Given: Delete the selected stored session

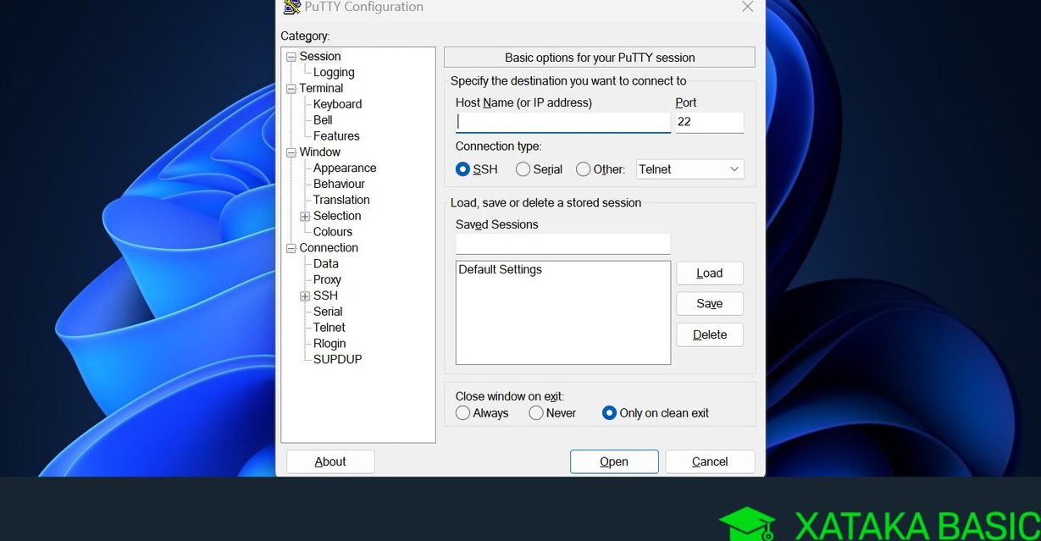Looking at the screenshot, I should (709, 334).
